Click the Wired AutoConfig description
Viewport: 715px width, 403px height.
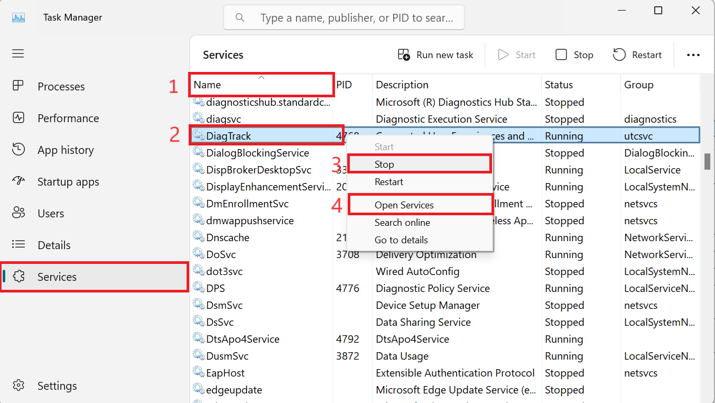[417, 271]
